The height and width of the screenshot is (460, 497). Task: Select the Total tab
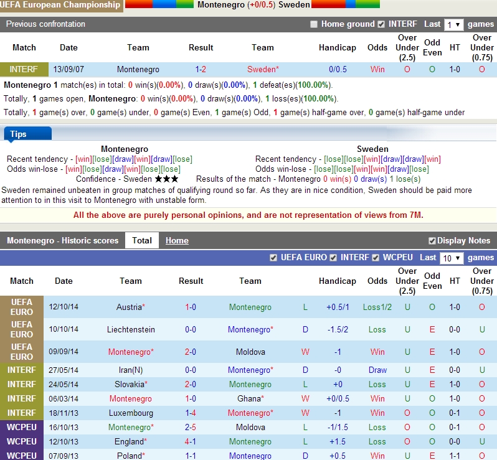pos(142,240)
